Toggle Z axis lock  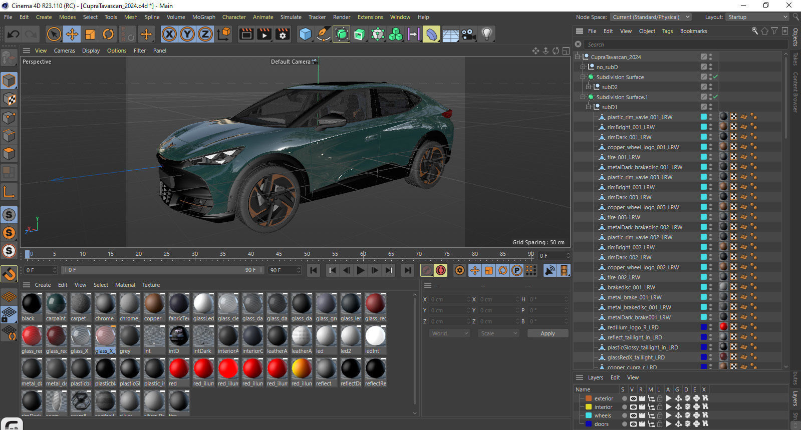(x=205, y=34)
